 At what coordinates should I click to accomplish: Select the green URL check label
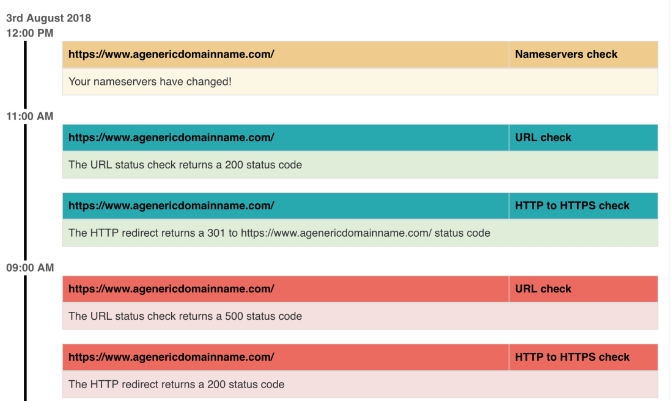(x=543, y=137)
